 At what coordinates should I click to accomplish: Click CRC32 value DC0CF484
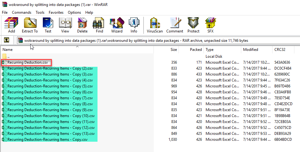[x=283, y=68]
